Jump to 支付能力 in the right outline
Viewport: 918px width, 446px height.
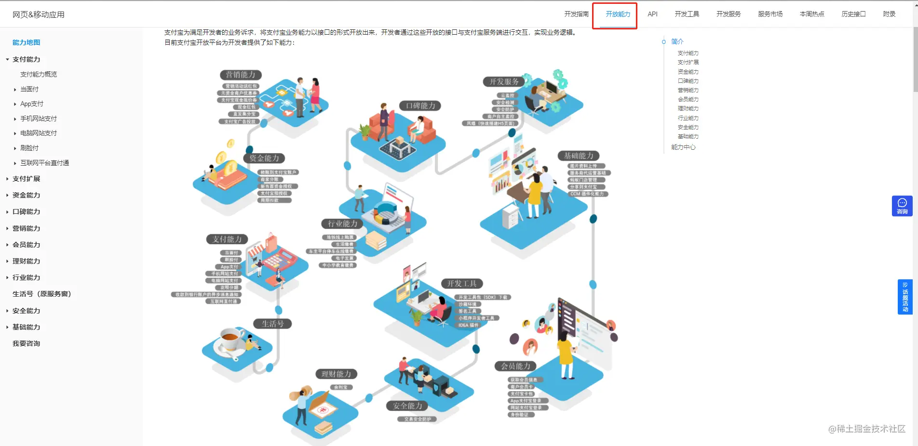point(688,53)
